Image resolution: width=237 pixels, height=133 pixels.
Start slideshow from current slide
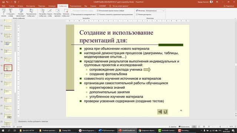coord(11,13)
